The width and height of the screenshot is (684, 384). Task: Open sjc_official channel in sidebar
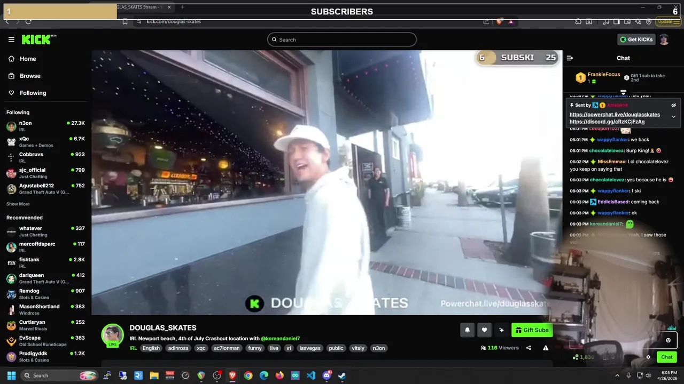pyautogui.click(x=45, y=173)
